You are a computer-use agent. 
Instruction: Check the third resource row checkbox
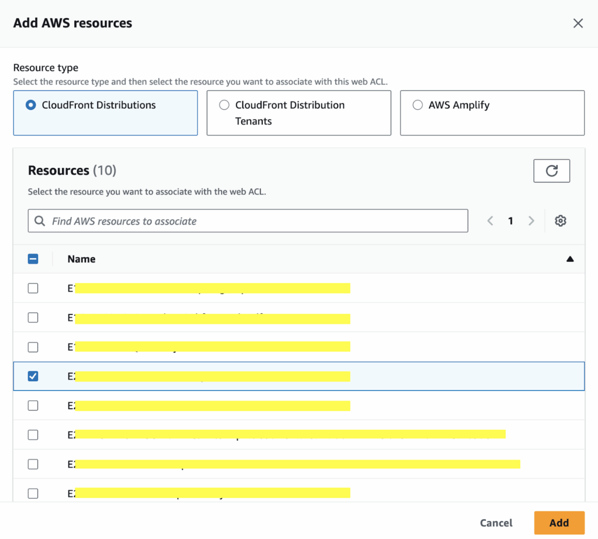click(x=33, y=347)
